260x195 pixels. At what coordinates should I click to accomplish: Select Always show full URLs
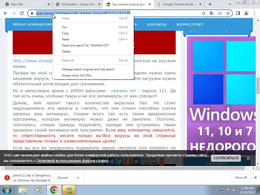(x=93, y=75)
